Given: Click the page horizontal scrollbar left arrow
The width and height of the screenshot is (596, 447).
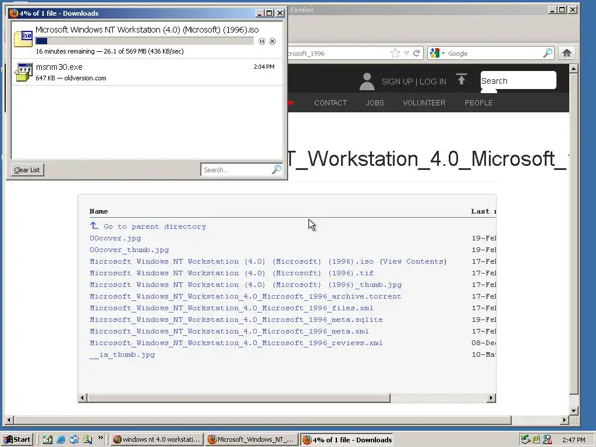Looking at the screenshot, I should [9, 420].
